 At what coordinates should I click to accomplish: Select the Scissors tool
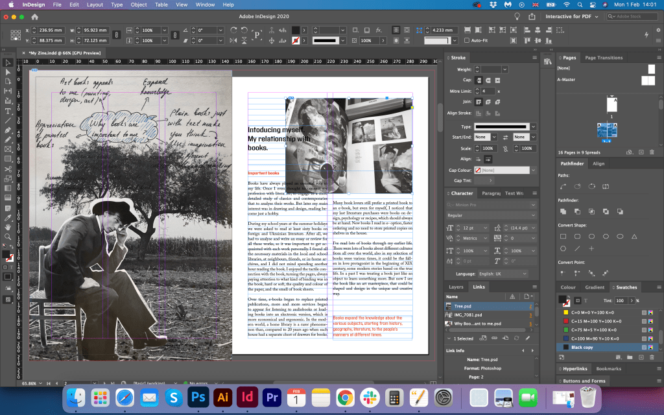[8, 169]
